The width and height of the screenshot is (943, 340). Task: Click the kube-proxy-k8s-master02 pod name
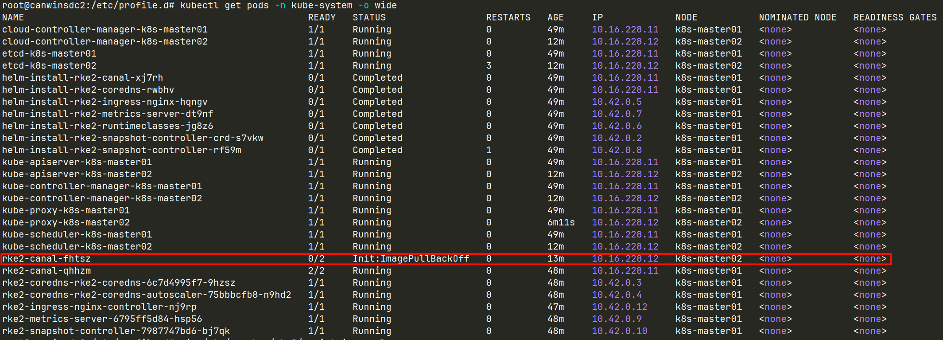click(x=66, y=223)
